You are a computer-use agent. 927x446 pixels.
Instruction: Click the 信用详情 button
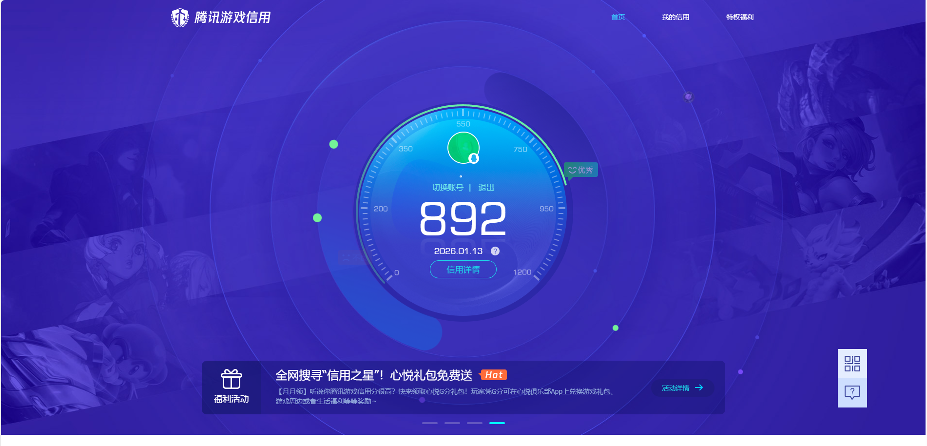point(463,269)
